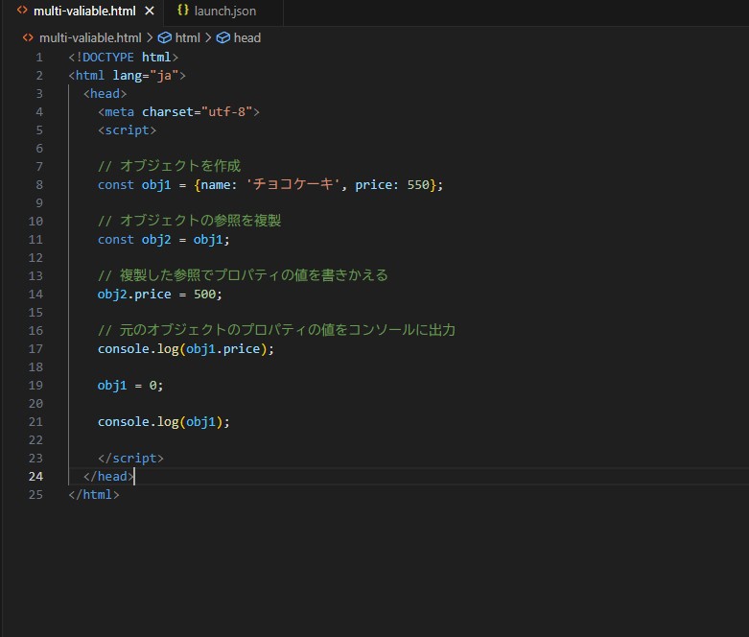The width and height of the screenshot is (749, 637).
Task: Expand the html breadcrumb element list
Action: [187, 37]
